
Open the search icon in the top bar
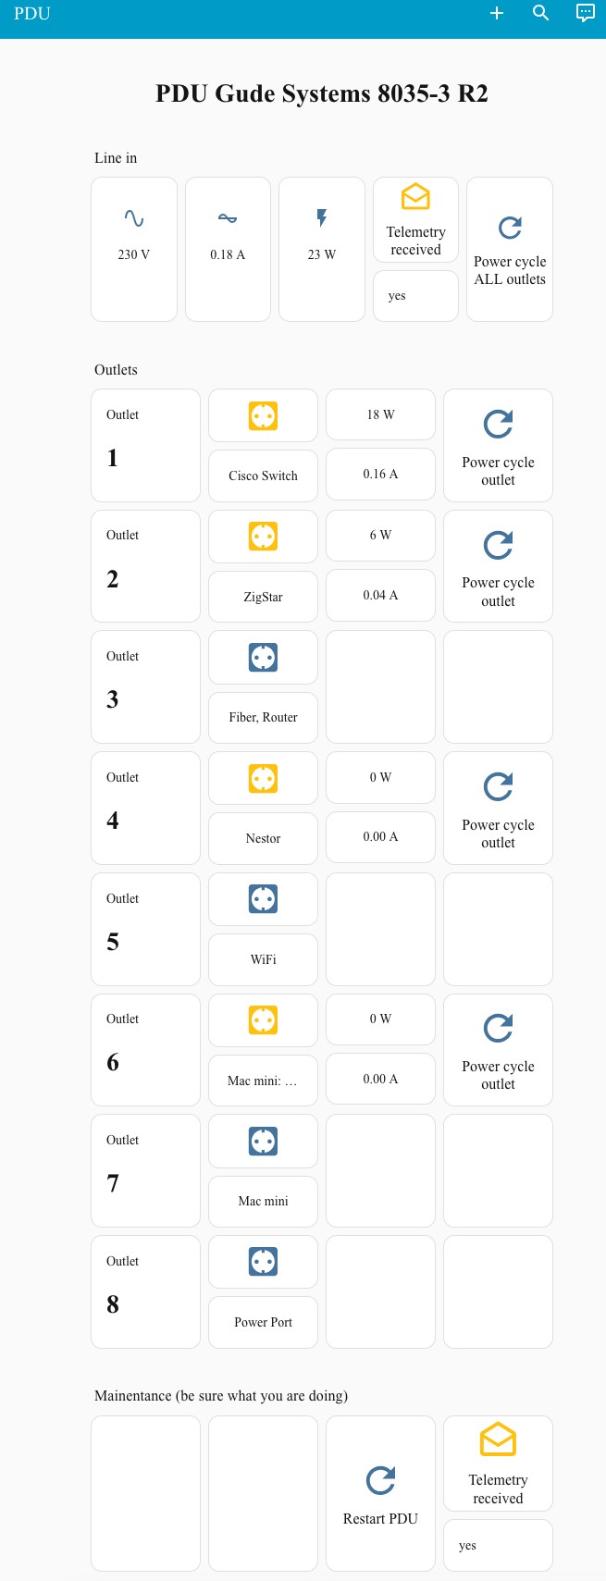coord(540,14)
